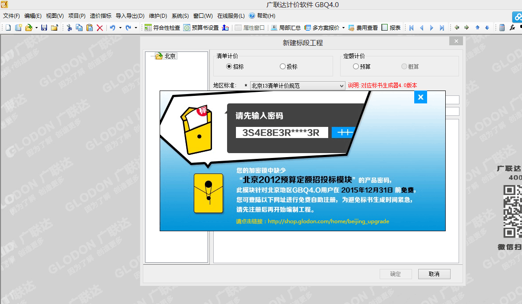Expand 多方案报价 dropdown arrow
This screenshot has width=522, height=304.
click(x=343, y=28)
